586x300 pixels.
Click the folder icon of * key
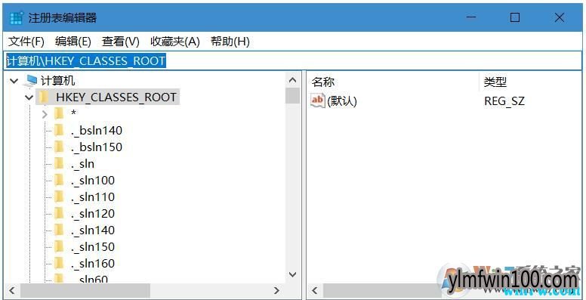59,113
